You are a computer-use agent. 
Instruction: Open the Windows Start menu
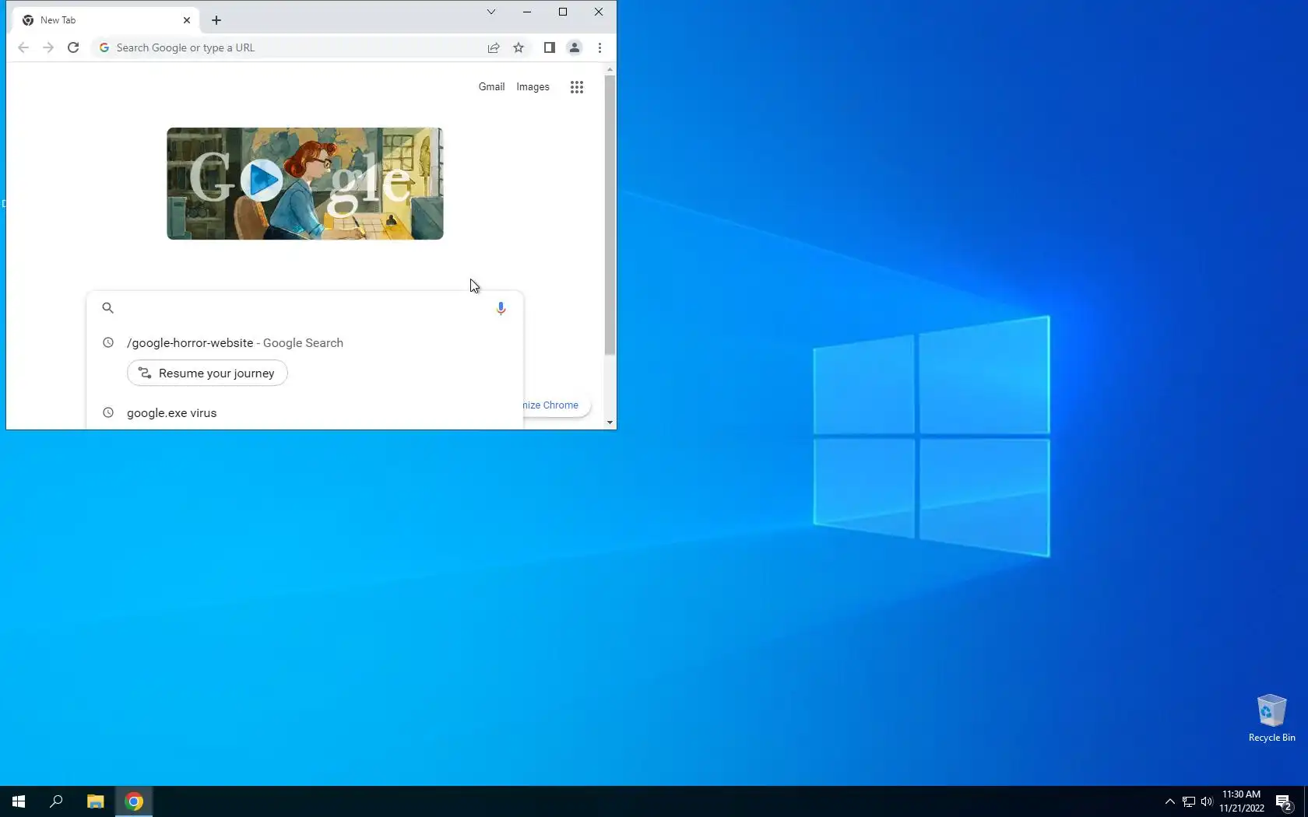pyautogui.click(x=19, y=801)
